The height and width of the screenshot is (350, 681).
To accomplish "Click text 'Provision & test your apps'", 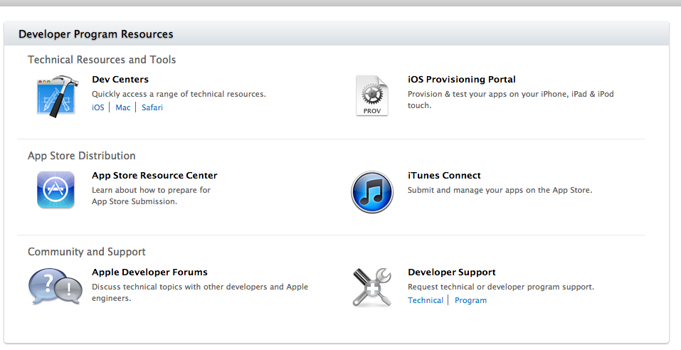I will (458, 94).
